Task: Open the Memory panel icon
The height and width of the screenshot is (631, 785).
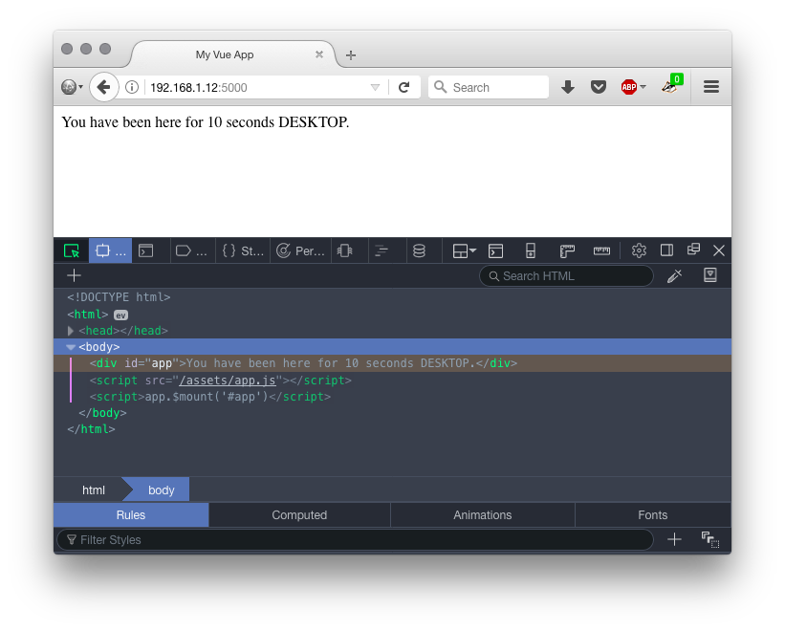Action: [344, 250]
